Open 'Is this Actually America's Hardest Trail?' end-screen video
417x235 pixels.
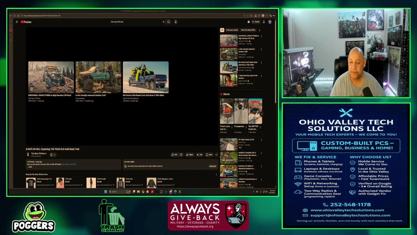[98, 77]
